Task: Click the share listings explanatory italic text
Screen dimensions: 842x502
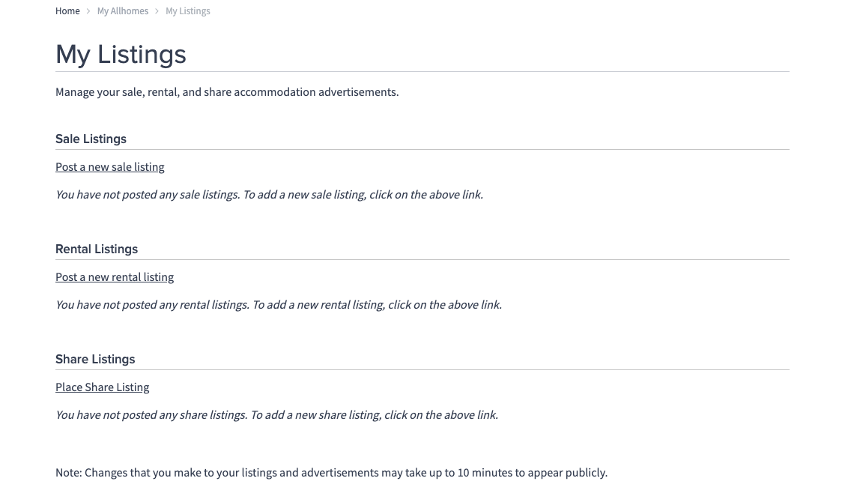Action: pyautogui.click(x=276, y=414)
